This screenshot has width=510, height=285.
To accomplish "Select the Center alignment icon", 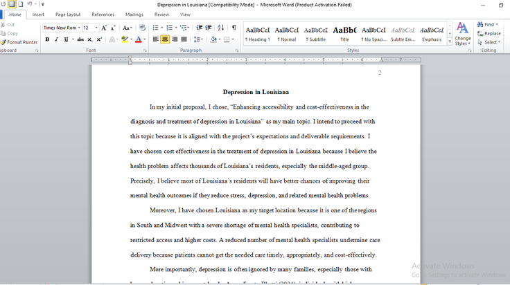I will [165, 39].
